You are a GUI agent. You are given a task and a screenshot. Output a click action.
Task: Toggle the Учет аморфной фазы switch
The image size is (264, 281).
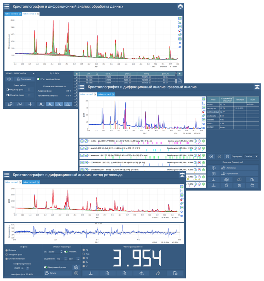[x=39, y=79]
